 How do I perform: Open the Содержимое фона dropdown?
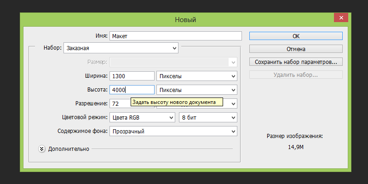click(x=173, y=132)
